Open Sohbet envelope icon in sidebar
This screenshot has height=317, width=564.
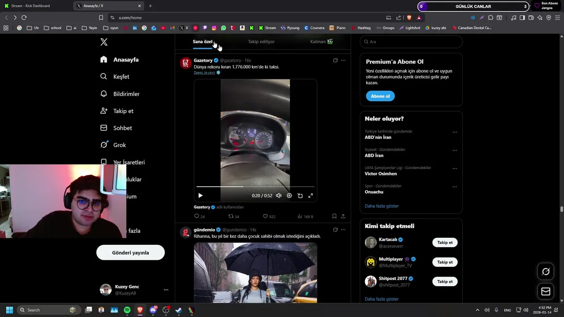point(104,128)
